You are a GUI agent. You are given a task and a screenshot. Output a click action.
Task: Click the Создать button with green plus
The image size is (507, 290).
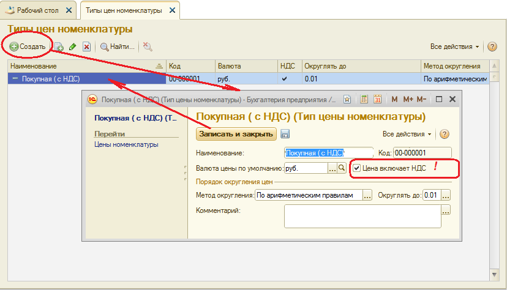tap(28, 46)
